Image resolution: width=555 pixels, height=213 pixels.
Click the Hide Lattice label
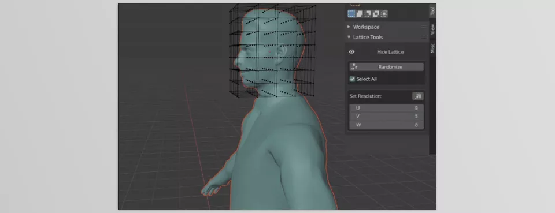pyautogui.click(x=390, y=52)
